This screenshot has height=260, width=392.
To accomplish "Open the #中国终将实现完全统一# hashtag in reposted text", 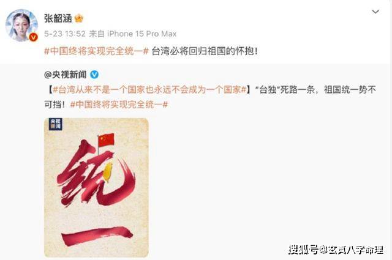I will pyautogui.click(x=119, y=104).
